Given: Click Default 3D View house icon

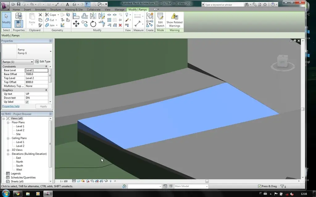Looking at the screenshot, I should (74, 4).
